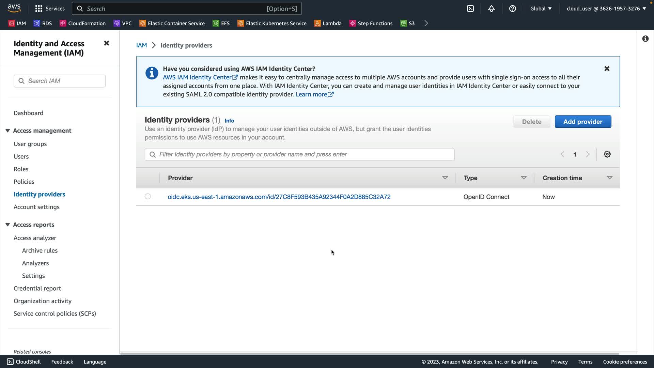Screen dimensions: 654x368
Task: Collapse the Access reports section
Action: [x=7, y=225]
